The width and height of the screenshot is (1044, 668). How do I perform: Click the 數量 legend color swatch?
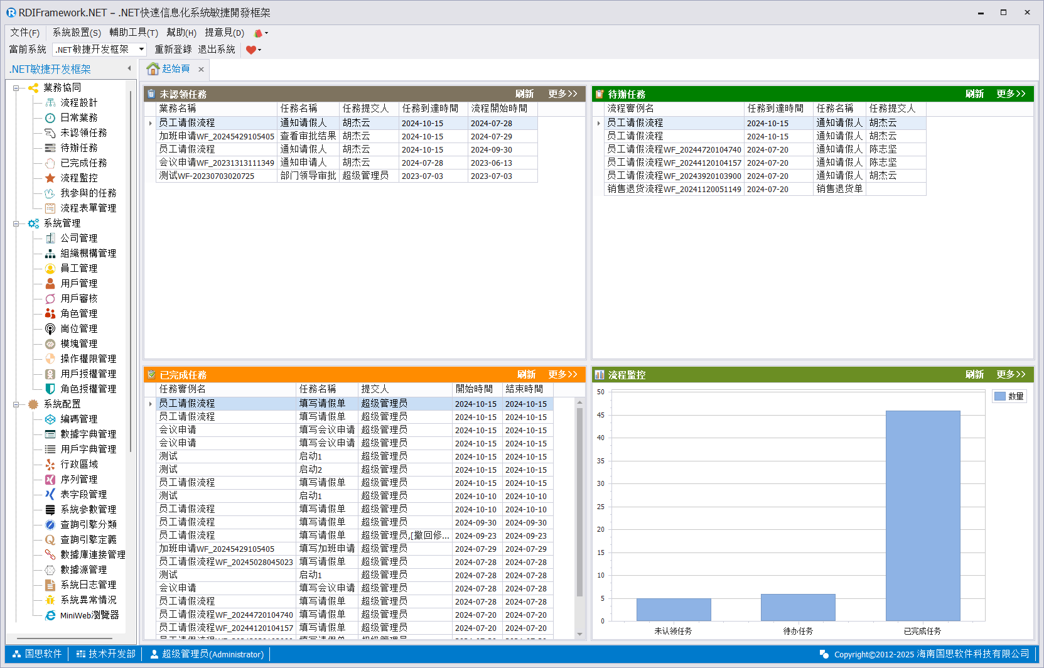point(1000,396)
